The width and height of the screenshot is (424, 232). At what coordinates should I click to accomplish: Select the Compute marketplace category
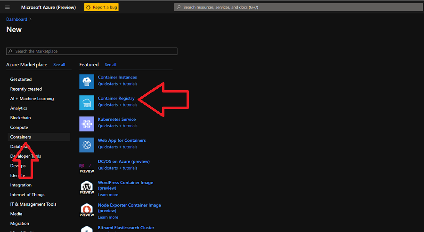(19, 127)
